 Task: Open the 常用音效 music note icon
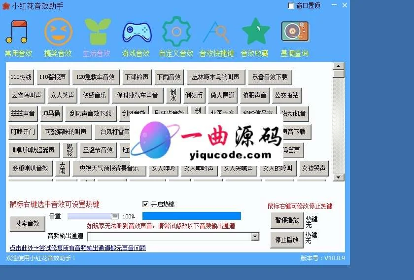[17, 33]
